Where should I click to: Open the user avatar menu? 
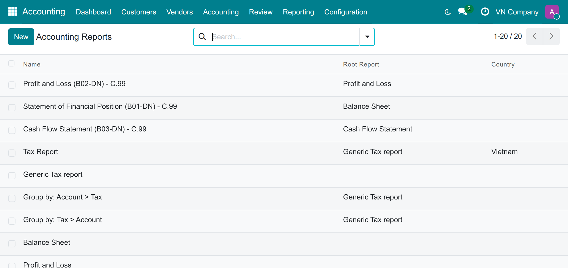tap(552, 12)
